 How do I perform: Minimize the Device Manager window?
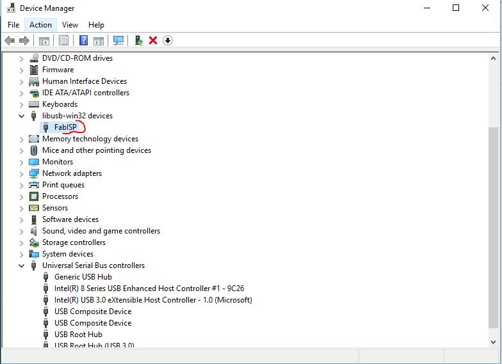tap(427, 8)
